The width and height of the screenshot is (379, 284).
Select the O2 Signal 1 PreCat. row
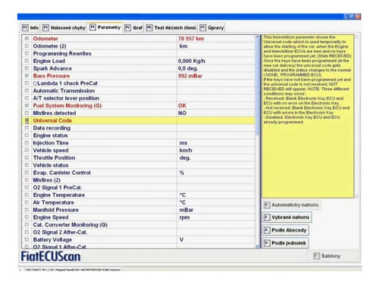[x=139, y=188]
